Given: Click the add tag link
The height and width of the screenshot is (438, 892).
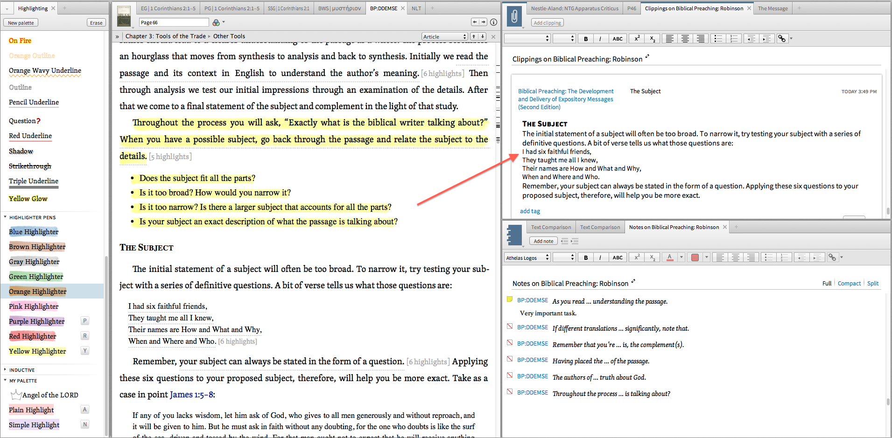Looking at the screenshot, I should 530,211.
